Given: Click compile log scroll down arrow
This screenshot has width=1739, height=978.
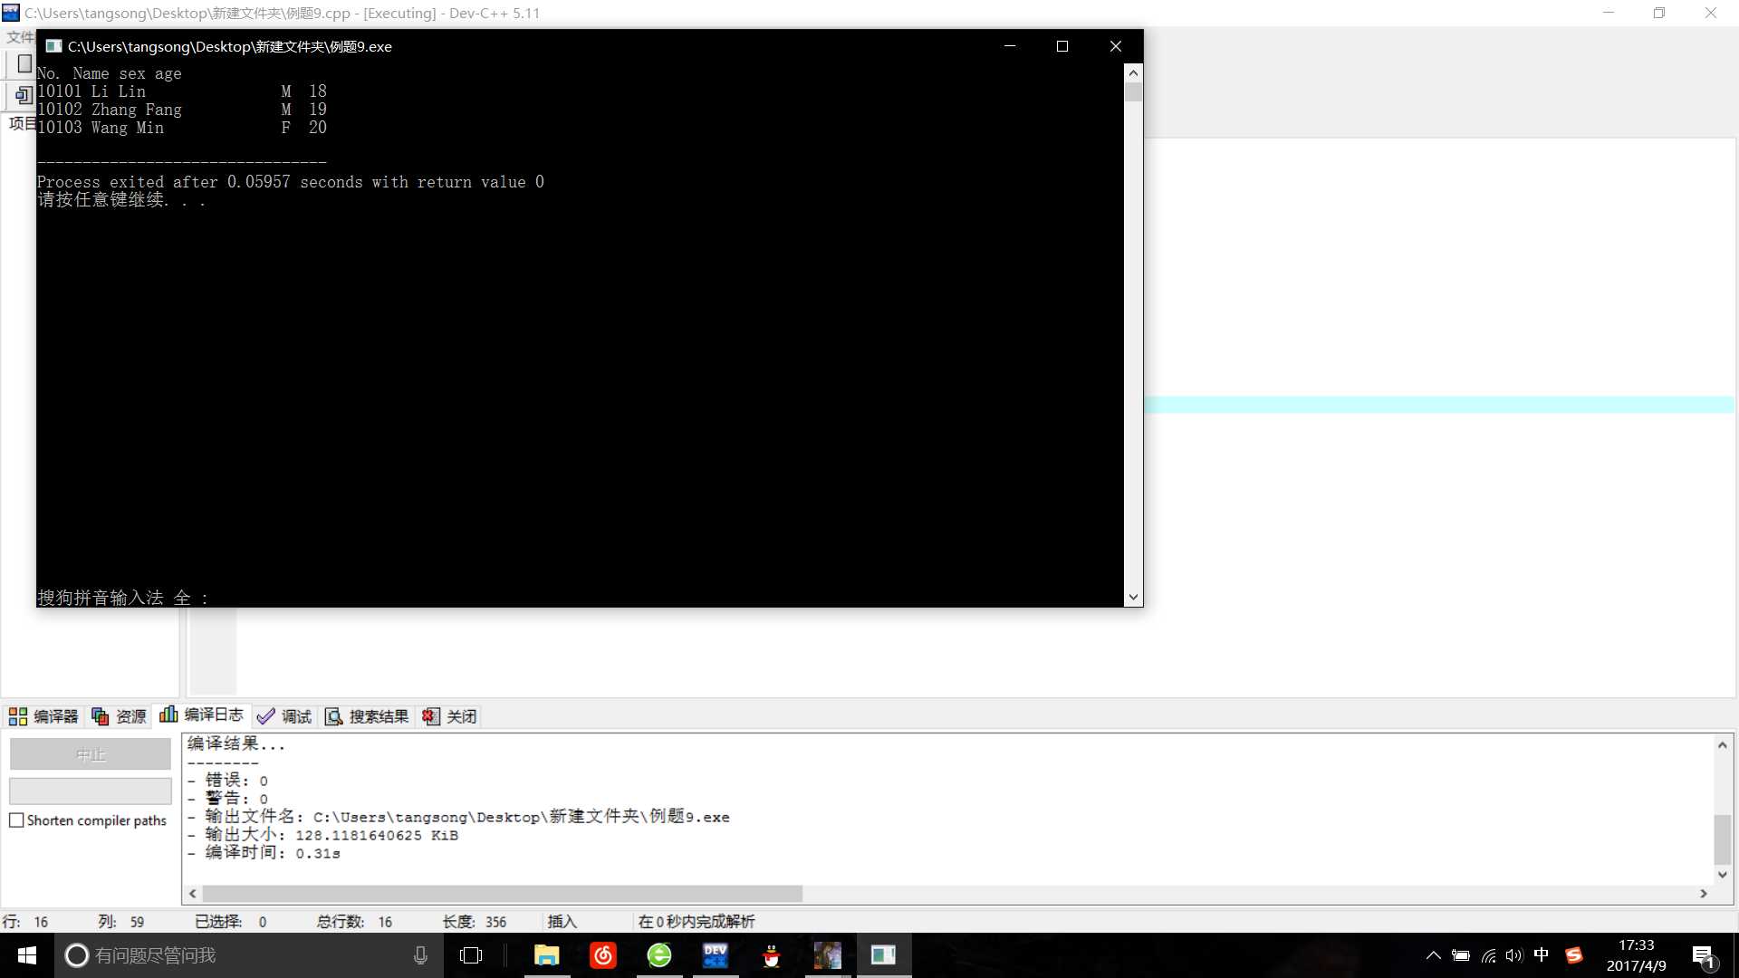Looking at the screenshot, I should pos(1722,875).
